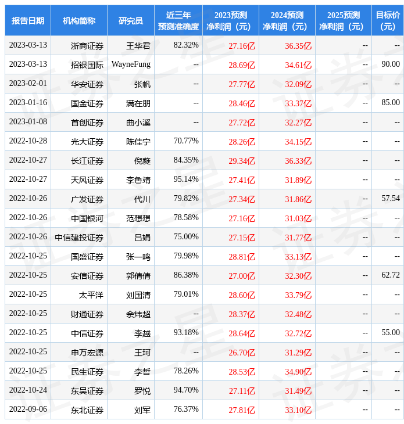Click target price 62.72
The height and width of the screenshot is (424, 404).
[x=391, y=275]
